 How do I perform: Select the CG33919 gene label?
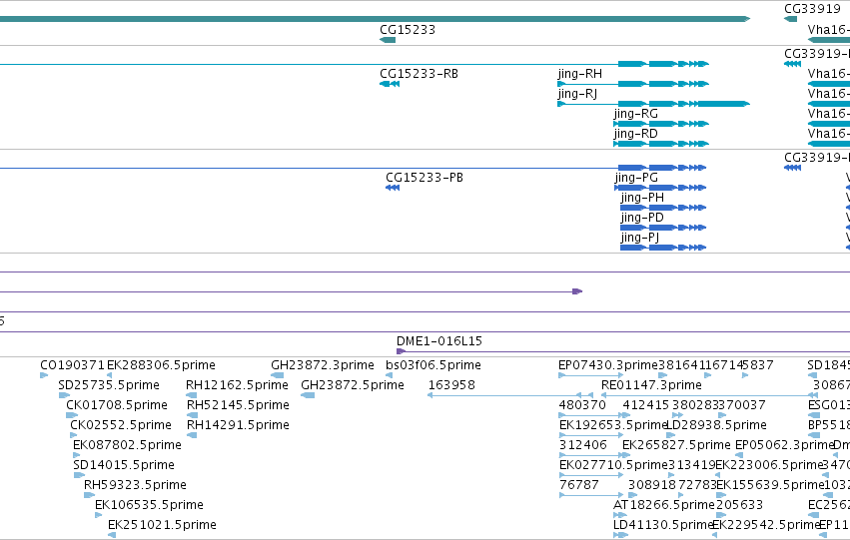(x=812, y=9)
